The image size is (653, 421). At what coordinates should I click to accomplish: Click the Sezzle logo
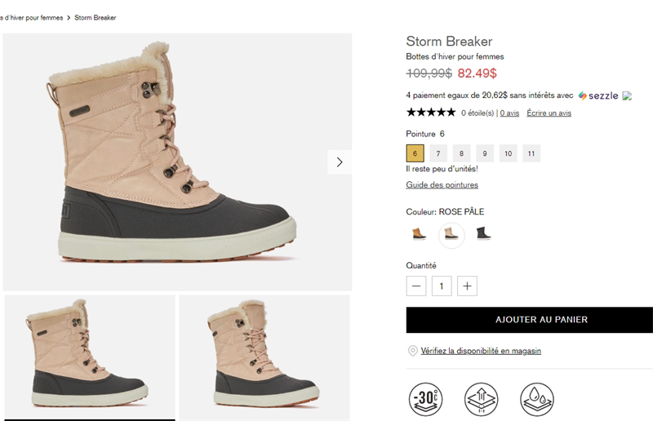tap(598, 95)
